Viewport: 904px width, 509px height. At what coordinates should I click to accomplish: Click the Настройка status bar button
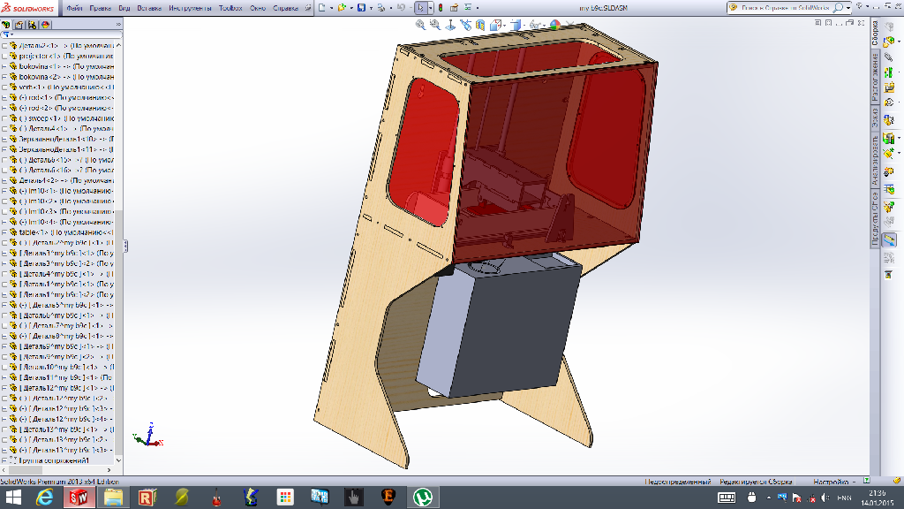829,482
